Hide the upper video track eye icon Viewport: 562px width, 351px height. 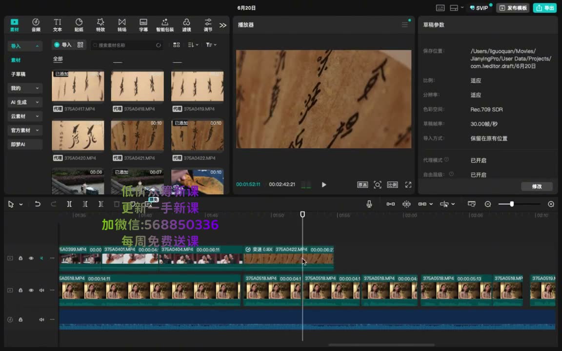click(31, 258)
